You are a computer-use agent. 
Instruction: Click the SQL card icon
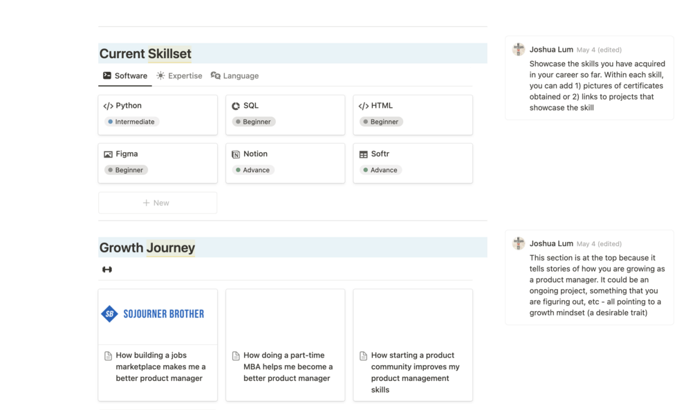pos(236,106)
